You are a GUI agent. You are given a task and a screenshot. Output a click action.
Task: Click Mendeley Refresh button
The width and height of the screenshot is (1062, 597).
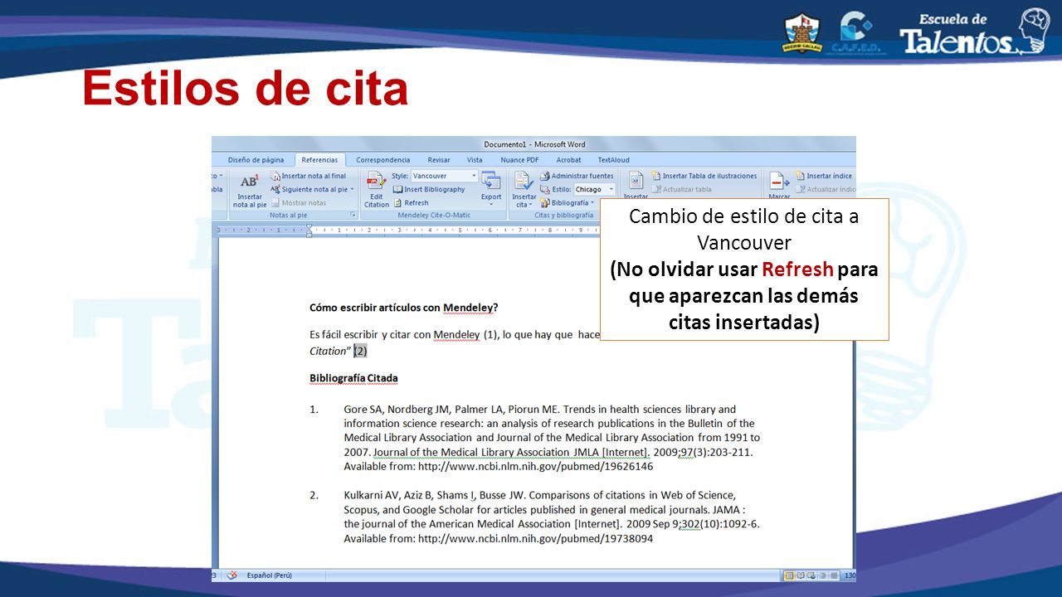click(412, 202)
